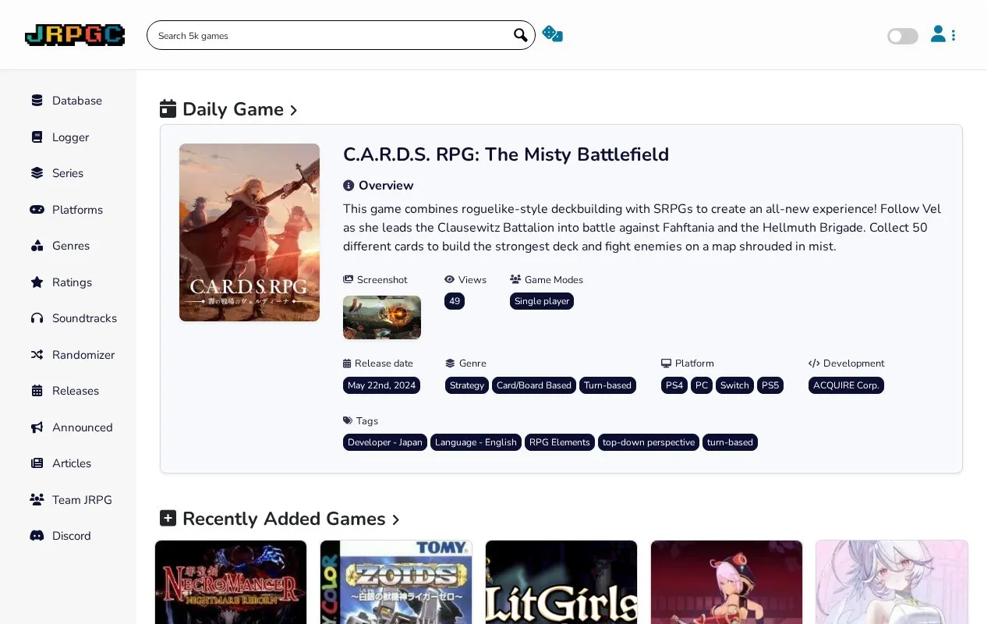Click the Genres sidebar icon

[x=37, y=246]
